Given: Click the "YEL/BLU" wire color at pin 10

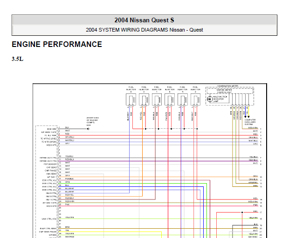Looking at the screenshot, I should pos(69,156).
